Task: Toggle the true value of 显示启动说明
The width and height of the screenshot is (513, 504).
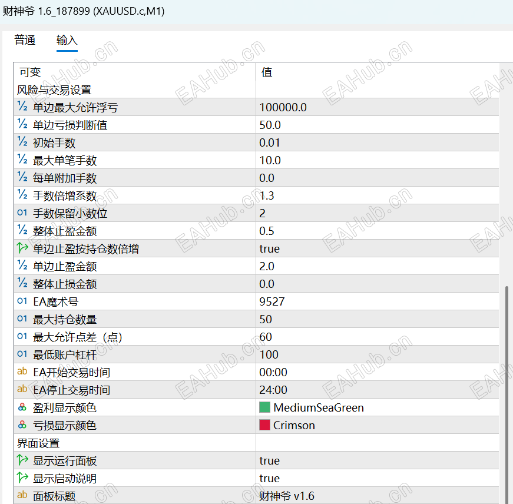Action: click(x=269, y=479)
